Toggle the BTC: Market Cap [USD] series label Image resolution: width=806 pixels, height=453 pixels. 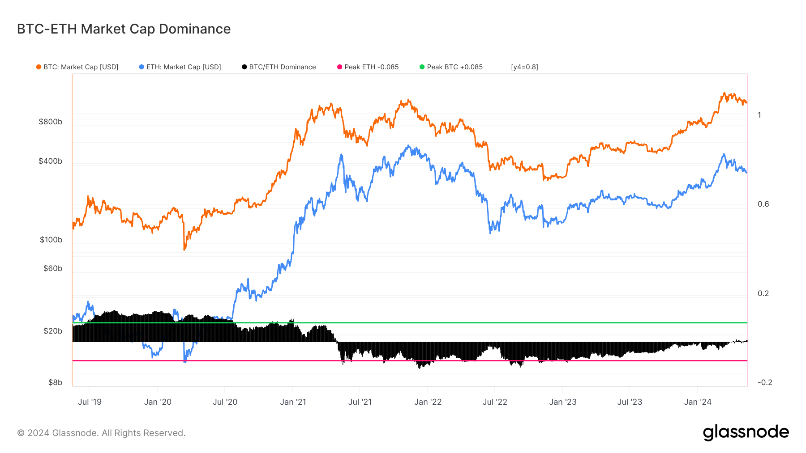click(81, 67)
